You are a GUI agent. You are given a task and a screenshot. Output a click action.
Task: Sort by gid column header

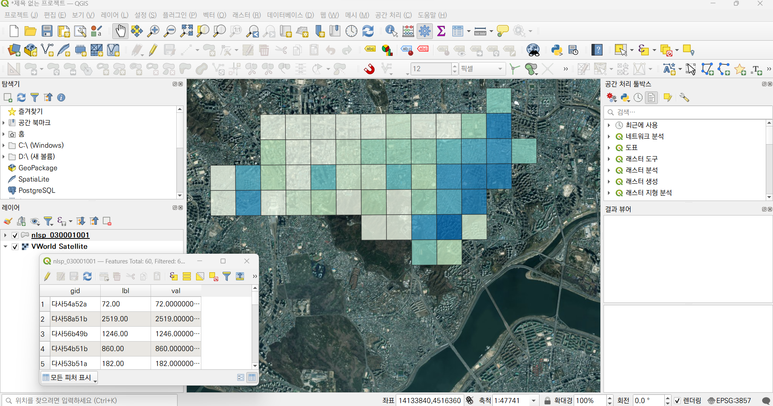(75, 291)
